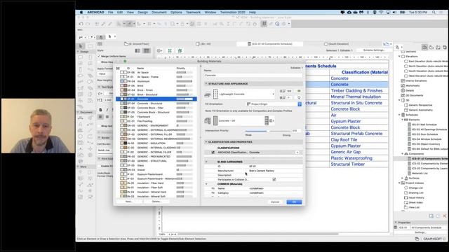Toggle the Merge Uniform Items option

99,56
